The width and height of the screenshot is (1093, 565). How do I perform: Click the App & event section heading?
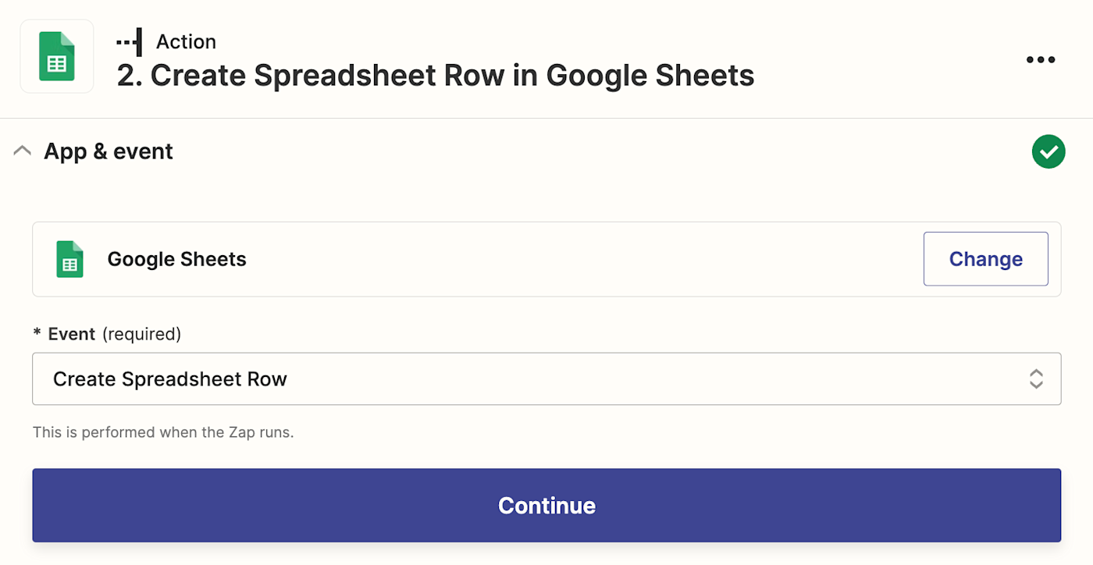tap(109, 151)
